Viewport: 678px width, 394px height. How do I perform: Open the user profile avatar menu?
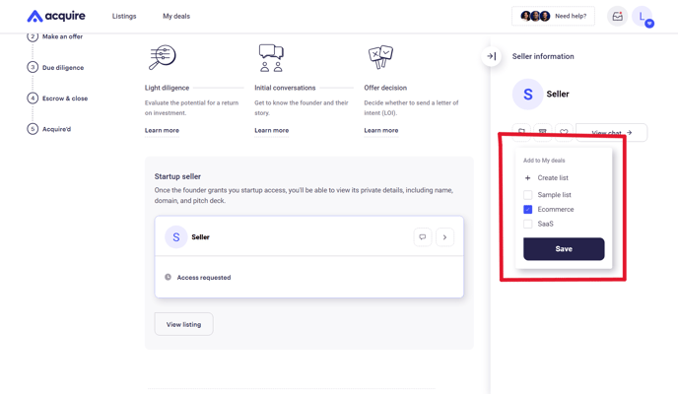[x=643, y=17]
